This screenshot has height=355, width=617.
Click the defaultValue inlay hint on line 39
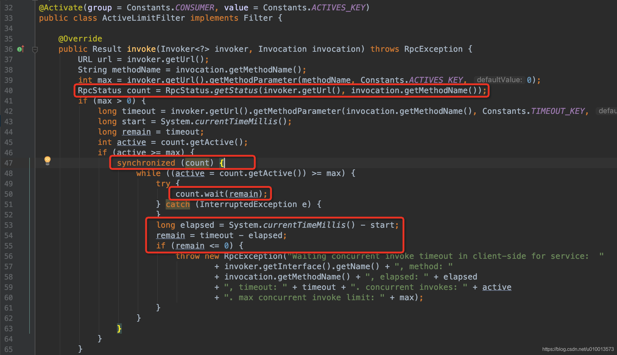click(x=499, y=80)
